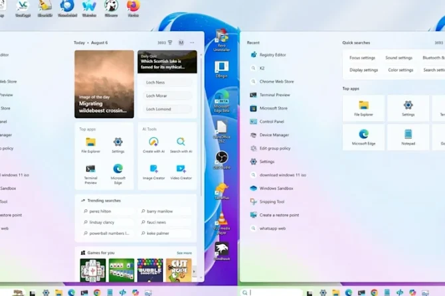Open Edit group policy from Recent
This screenshot has height=296, width=445.
(270, 148)
